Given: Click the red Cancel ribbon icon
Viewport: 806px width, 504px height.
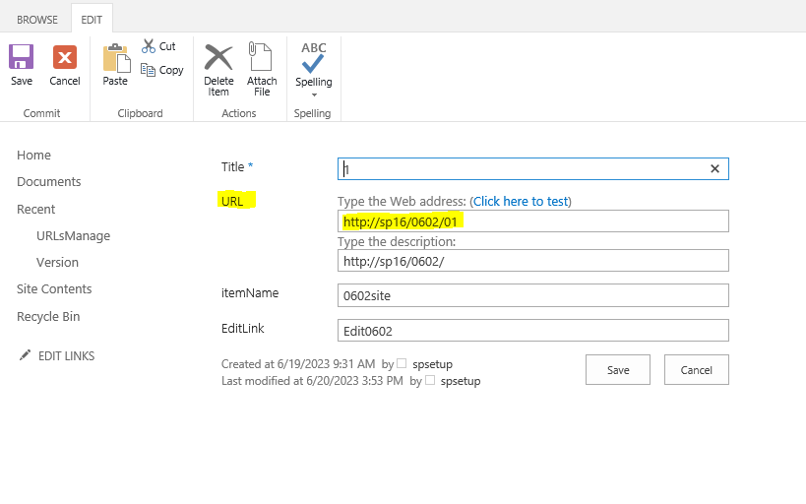Looking at the screenshot, I should (65, 56).
